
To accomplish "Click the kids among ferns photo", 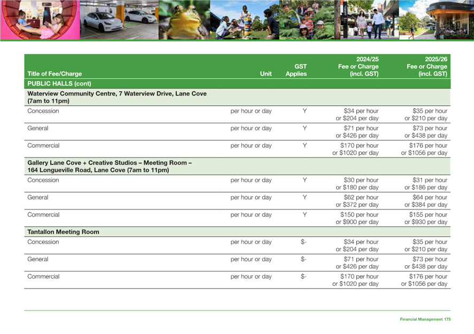I will pyautogui.click(x=307, y=20).
